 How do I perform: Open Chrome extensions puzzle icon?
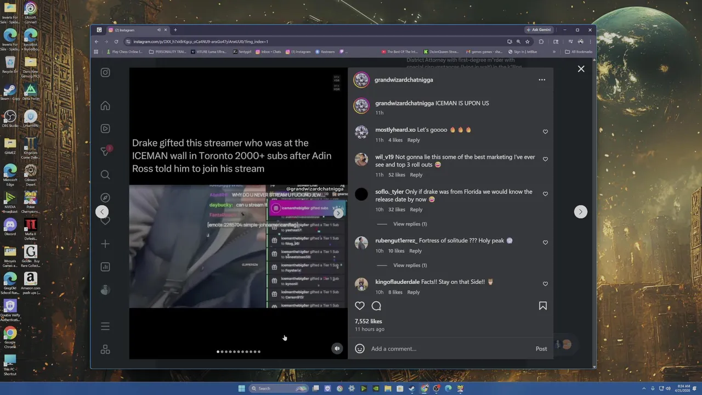pyautogui.click(x=541, y=42)
